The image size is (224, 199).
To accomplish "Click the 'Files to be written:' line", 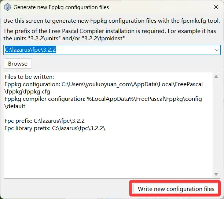I will [x=29, y=77].
